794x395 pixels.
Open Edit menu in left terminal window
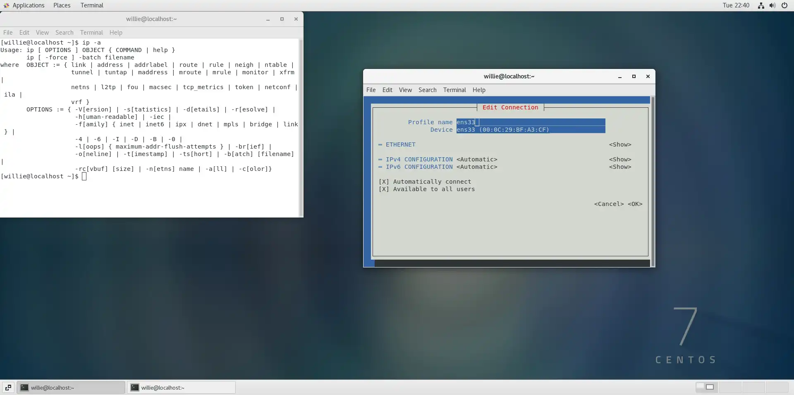pos(24,33)
